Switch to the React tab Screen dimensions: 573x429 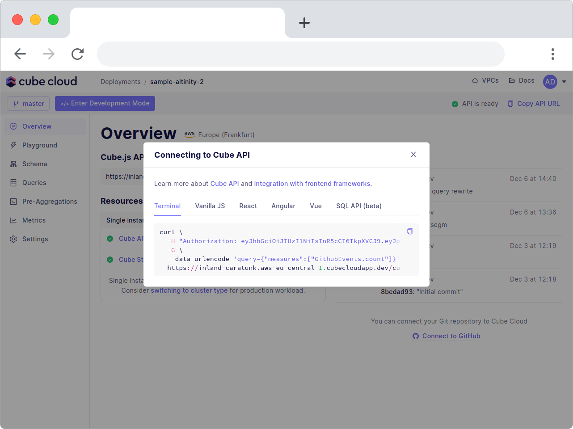point(248,206)
